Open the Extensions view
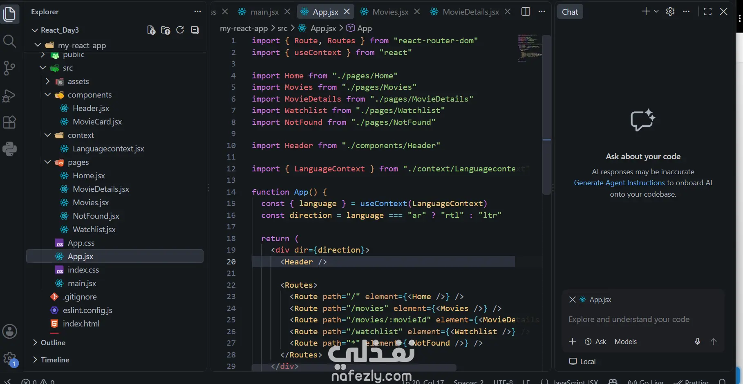The image size is (743, 384). point(9,122)
